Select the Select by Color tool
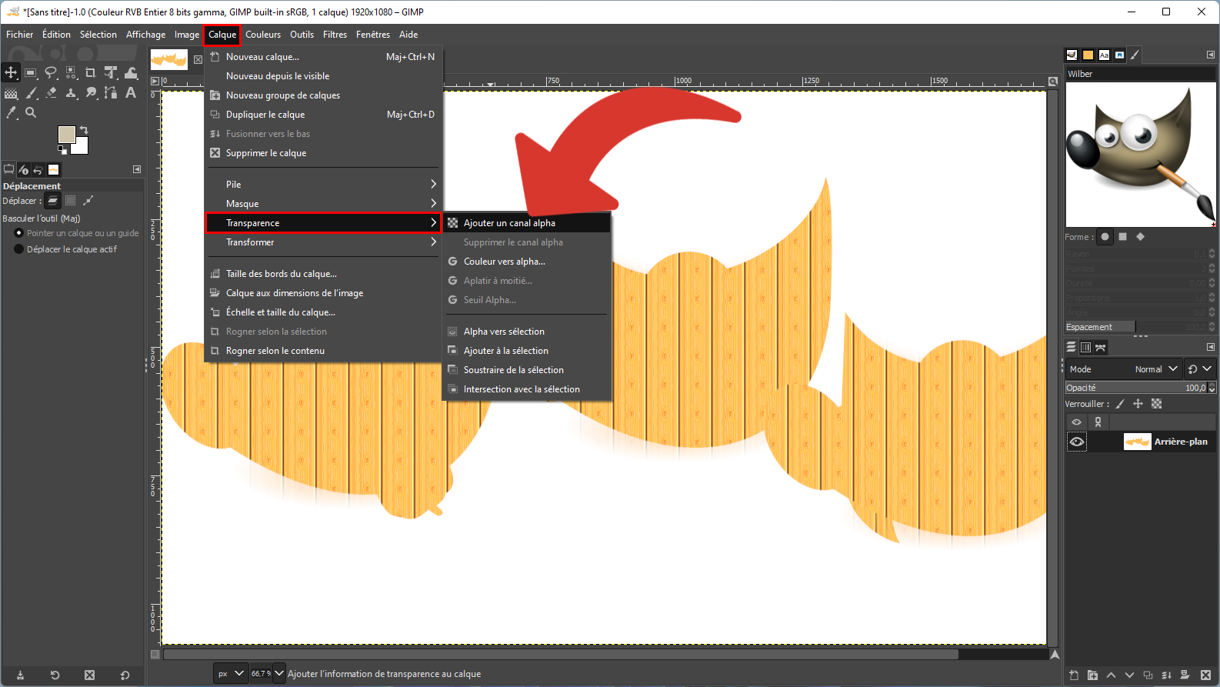The width and height of the screenshot is (1220, 687). pos(71,72)
